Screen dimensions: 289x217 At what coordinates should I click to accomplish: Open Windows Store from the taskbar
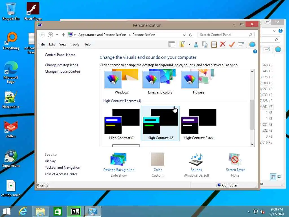[58, 211]
